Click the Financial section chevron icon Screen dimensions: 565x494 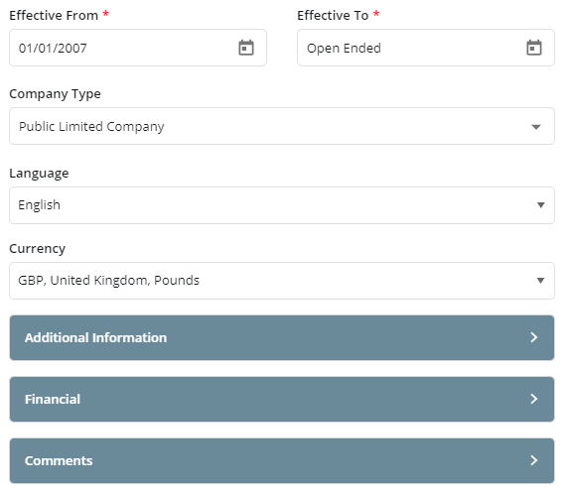[x=533, y=399]
